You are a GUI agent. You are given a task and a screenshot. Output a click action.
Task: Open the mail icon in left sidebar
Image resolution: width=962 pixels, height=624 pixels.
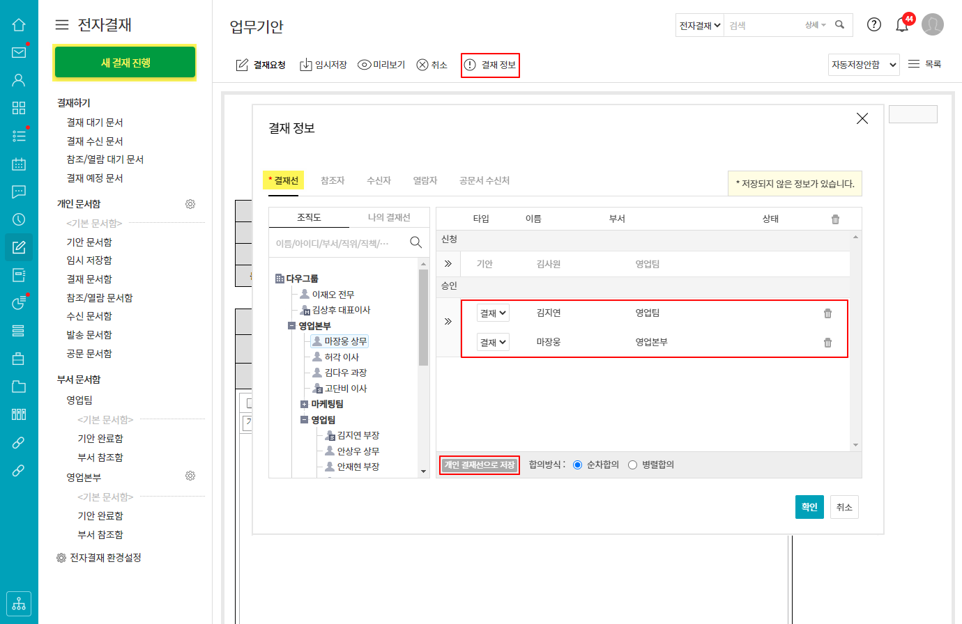[19, 52]
